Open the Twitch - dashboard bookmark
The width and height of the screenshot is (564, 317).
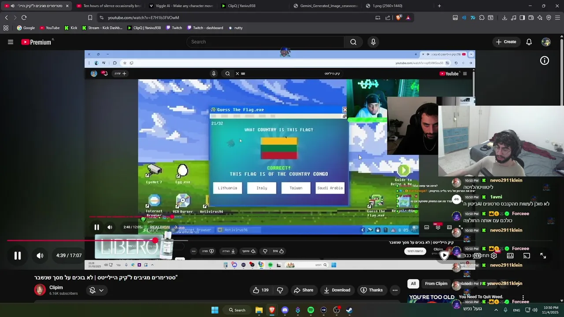coord(205,28)
